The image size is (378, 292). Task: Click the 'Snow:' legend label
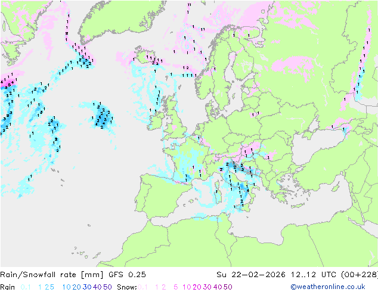[127, 287]
